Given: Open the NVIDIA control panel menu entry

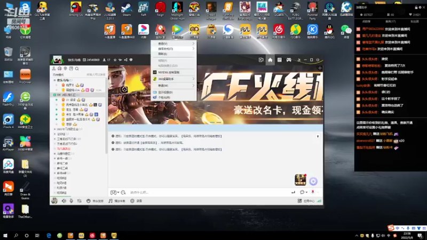Looking at the screenshot, I should [x=173, y=73].
